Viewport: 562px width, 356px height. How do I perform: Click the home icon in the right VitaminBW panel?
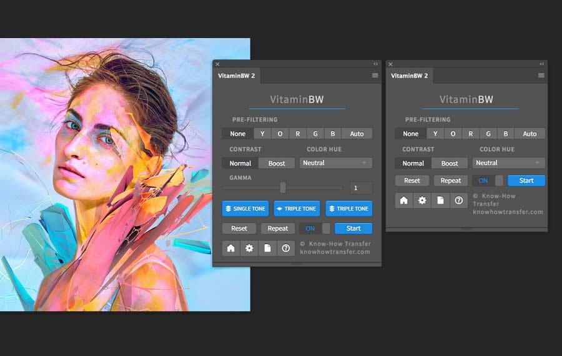(x=404, y=200)
